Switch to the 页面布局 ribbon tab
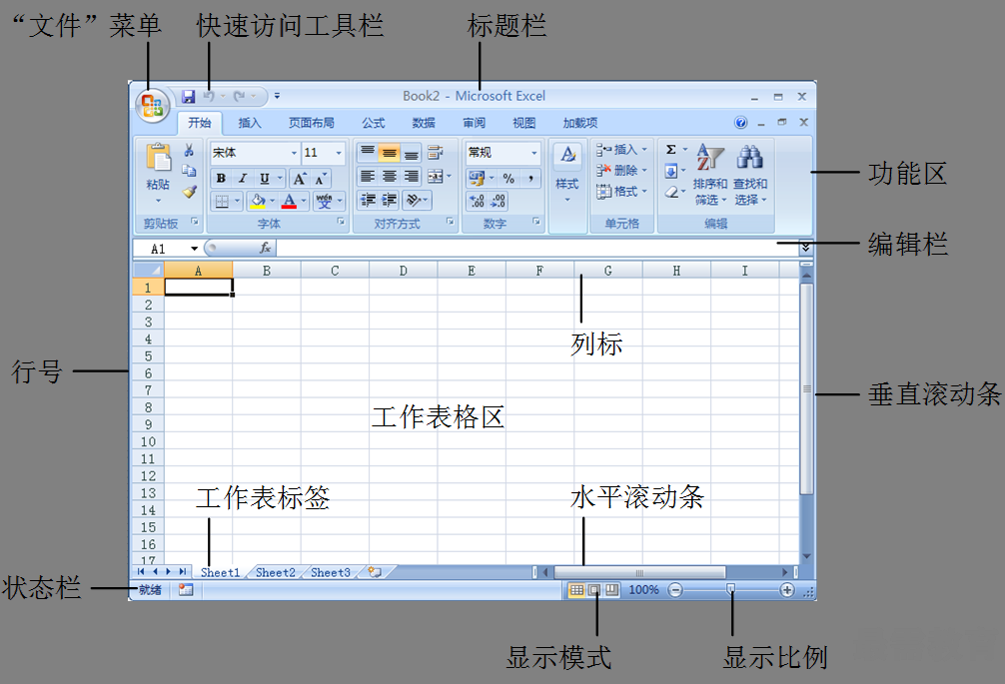The height and width of the screenshot is (684, 1005). (x=312, y=123)
